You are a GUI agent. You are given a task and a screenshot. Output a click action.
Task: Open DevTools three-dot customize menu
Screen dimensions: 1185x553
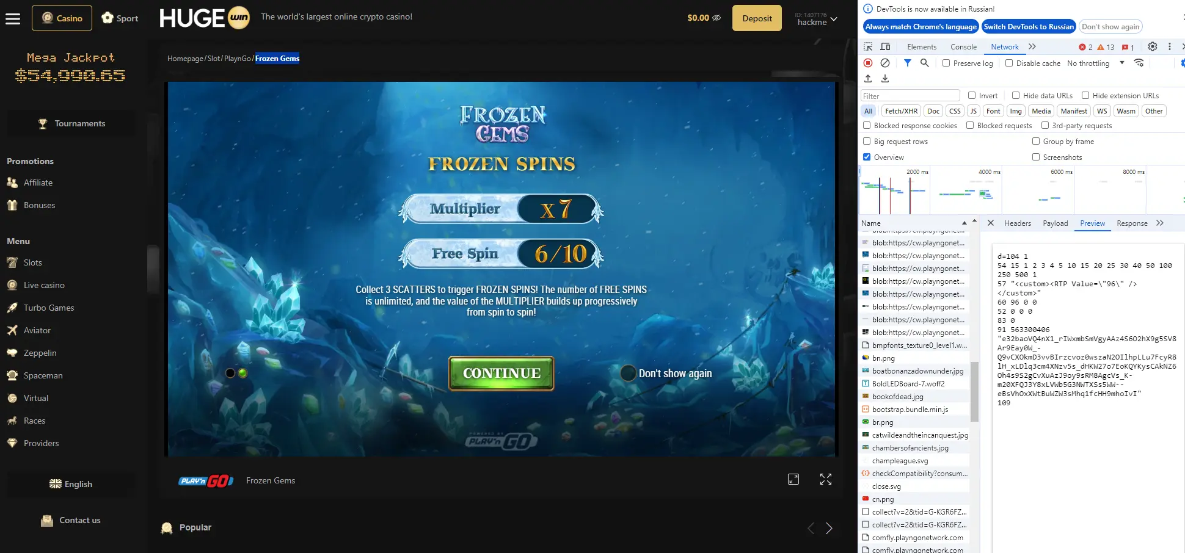[x=1170, y=46]
